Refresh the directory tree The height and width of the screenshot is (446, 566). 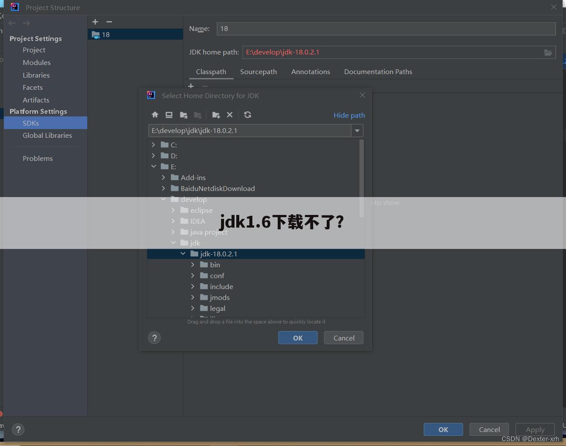pyautogui.click(x=248, y=115)
